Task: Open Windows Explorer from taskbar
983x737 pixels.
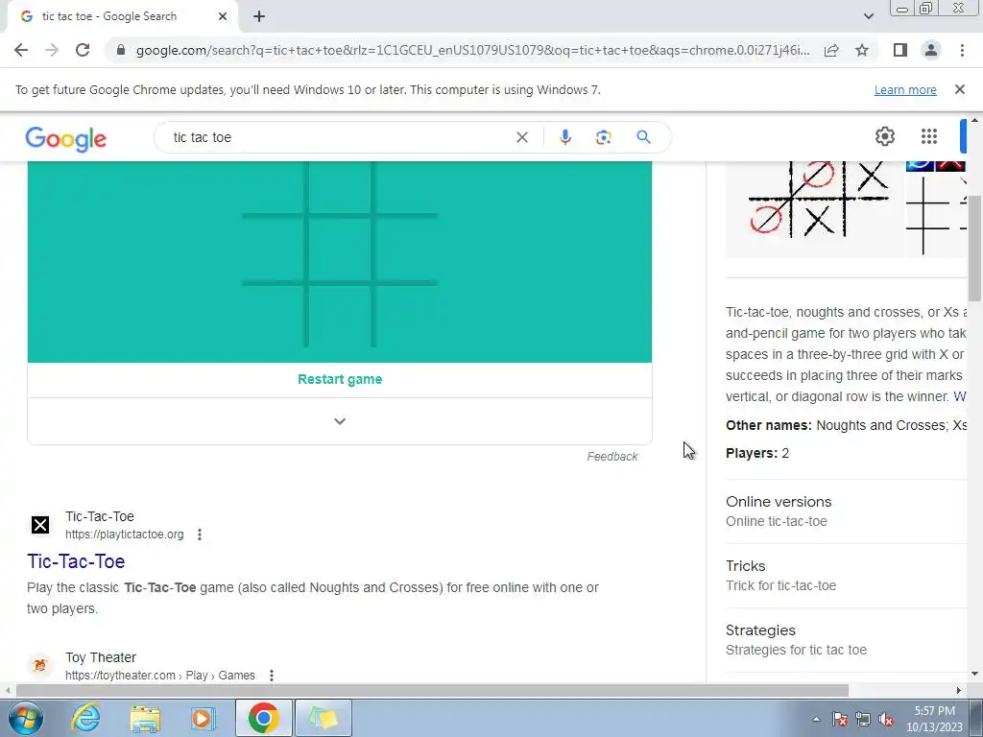Action: click(x=145, y=718)
